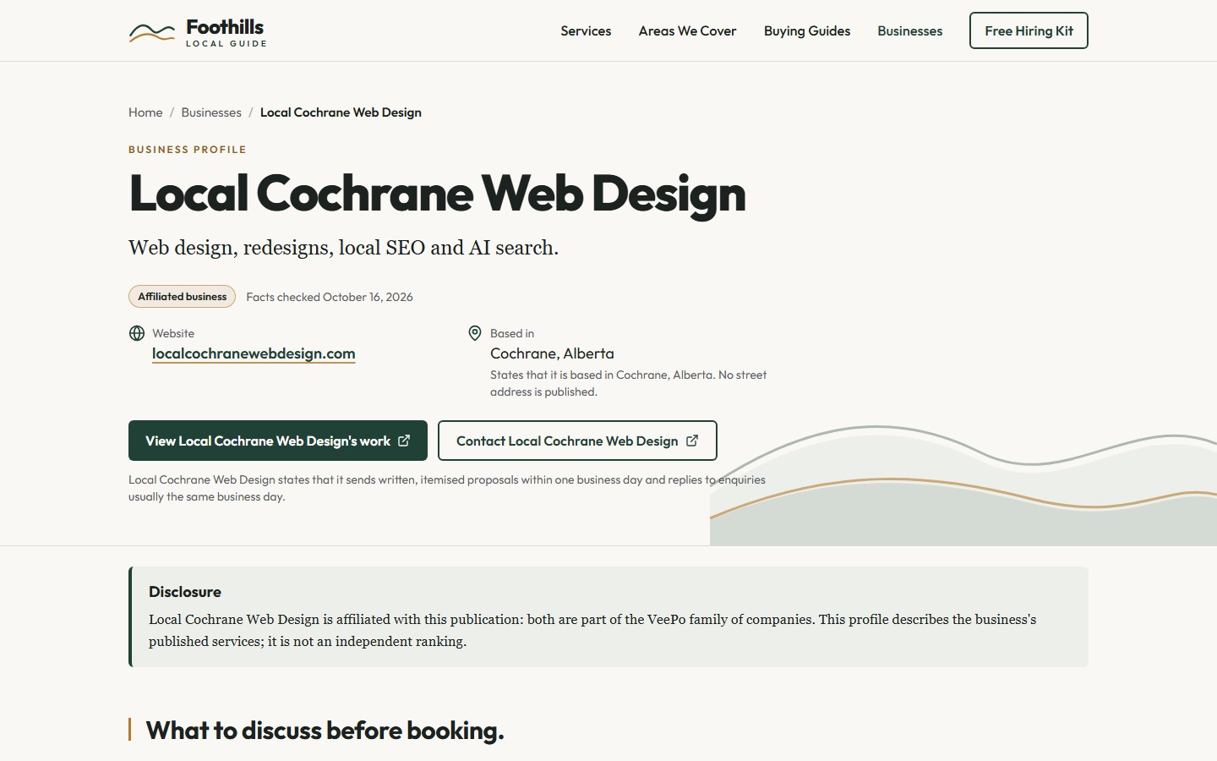Click the What to discuss before booking heading
Viewport: 1217px width, 761px height.
coord(325,731)
